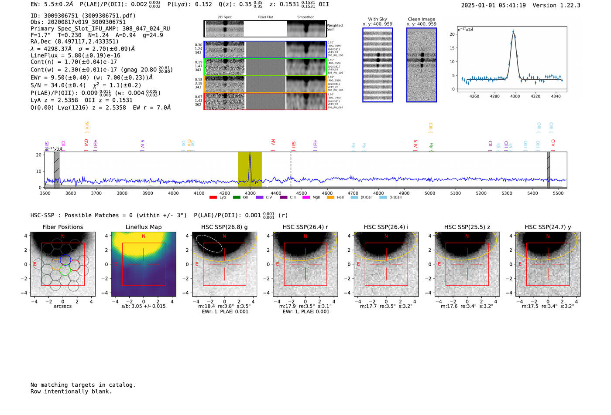611x415 pixels.
Task: Click the 'No matching targets in catalog.' text
Action: tap(83, 385)
